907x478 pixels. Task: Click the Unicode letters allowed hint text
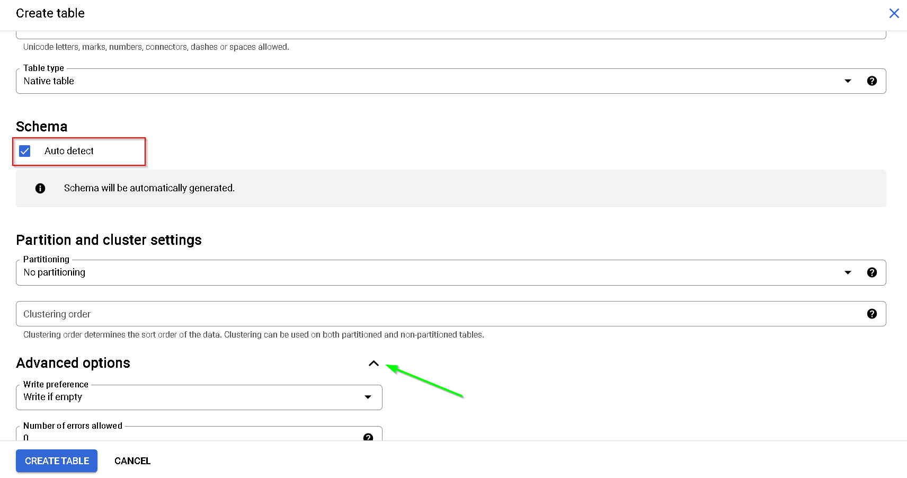pos(156,47)
